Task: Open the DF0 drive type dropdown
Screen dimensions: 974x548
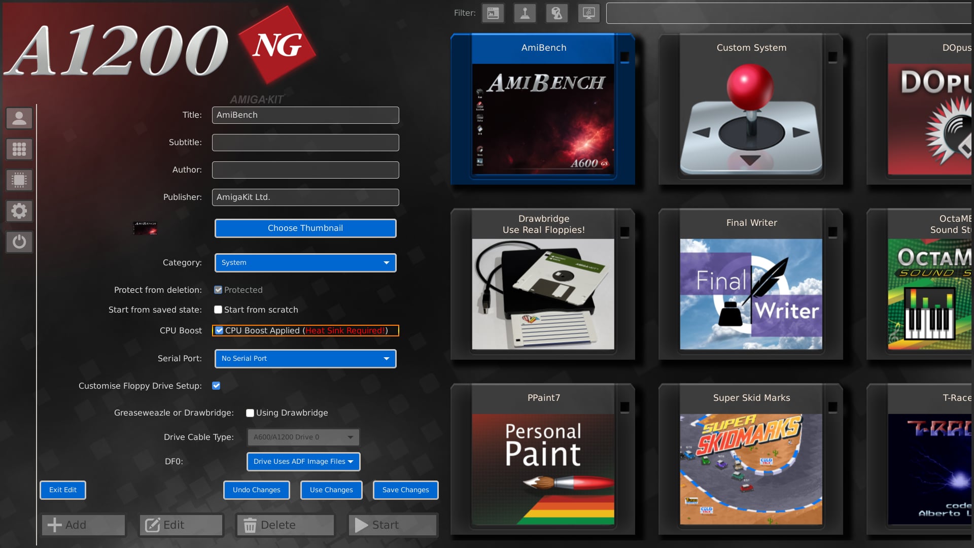Action: [x=303, y=462]
